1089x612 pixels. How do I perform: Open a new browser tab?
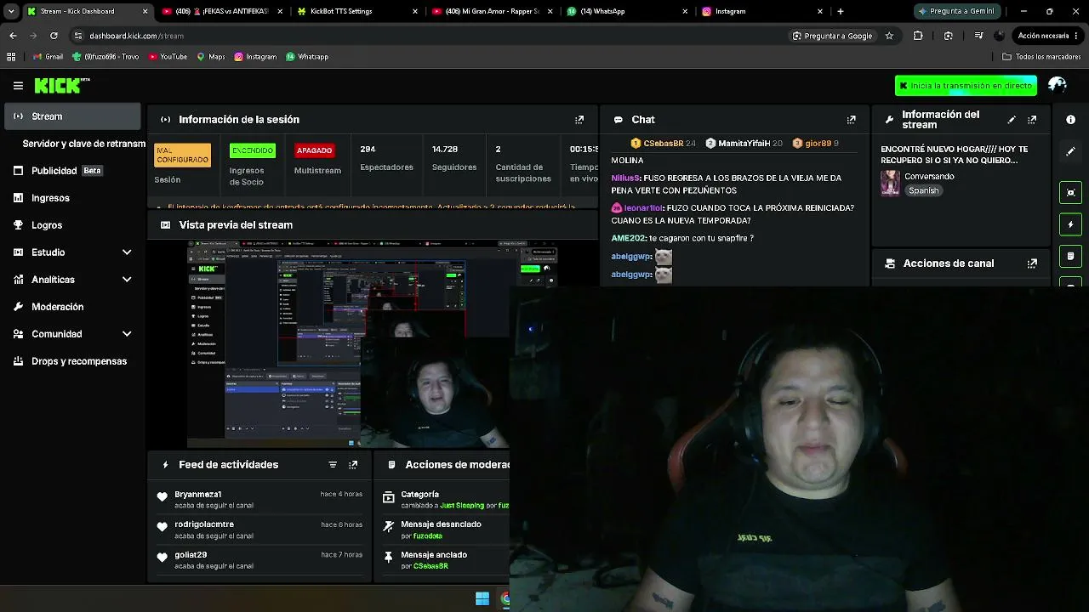(841, 11)
